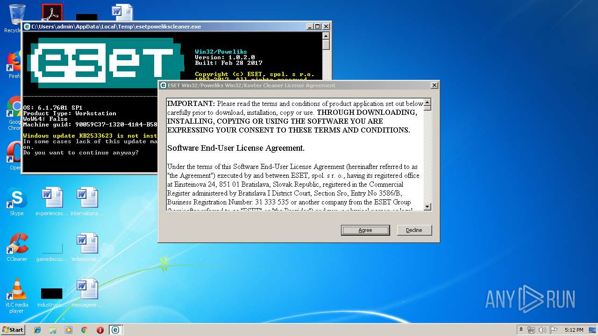Image resolution: width=598 pixels, height=336 pixels.
Task: Close the ESET License Agreement dialog
Action: click(x=434, y=85)
